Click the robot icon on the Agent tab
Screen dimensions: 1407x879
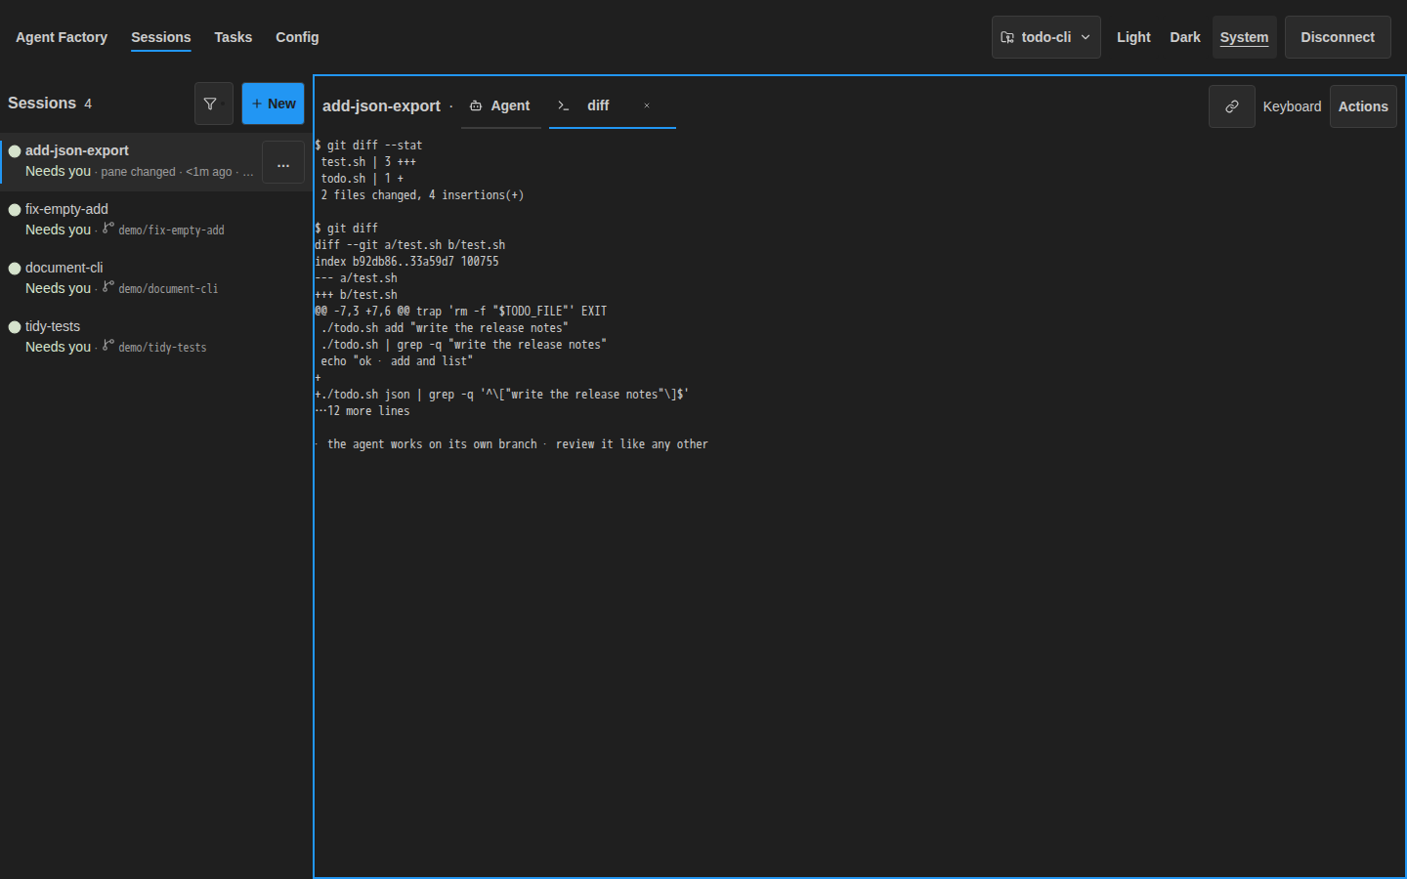476,105
